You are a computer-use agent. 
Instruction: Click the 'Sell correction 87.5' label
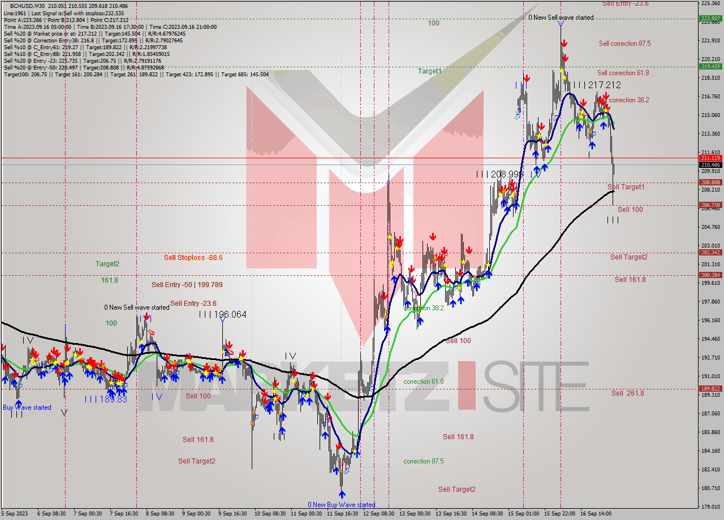coord(624,44)
